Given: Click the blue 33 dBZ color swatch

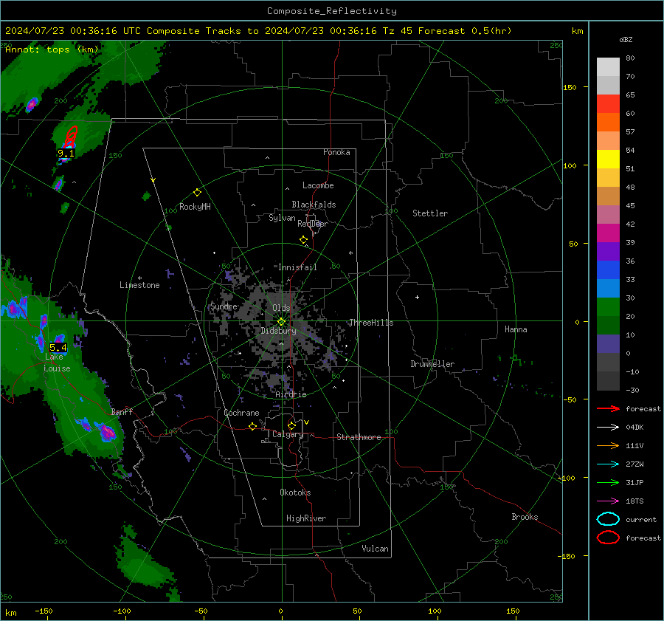Looking at the screenshot, I should pos(608,288).
